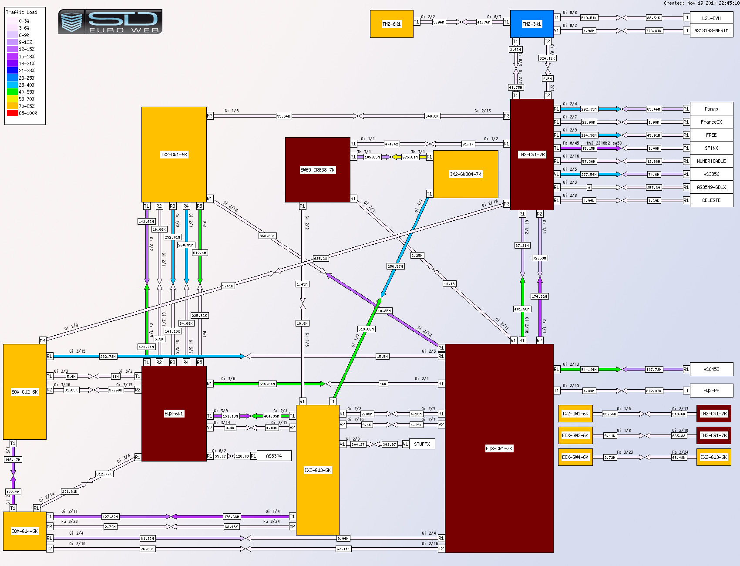Select the 21-23% dark blue legend swatch
Image resolution: width=740 pixels, height=566 pixels.
click(12, 71)
